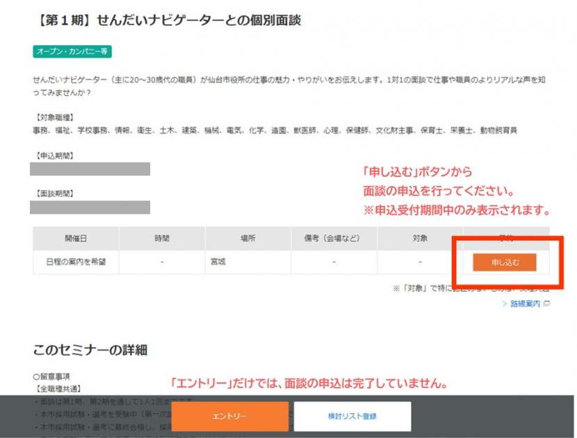Click the 対象 column header
Viewport: 577px width, 438px height.
coord(420,239)
